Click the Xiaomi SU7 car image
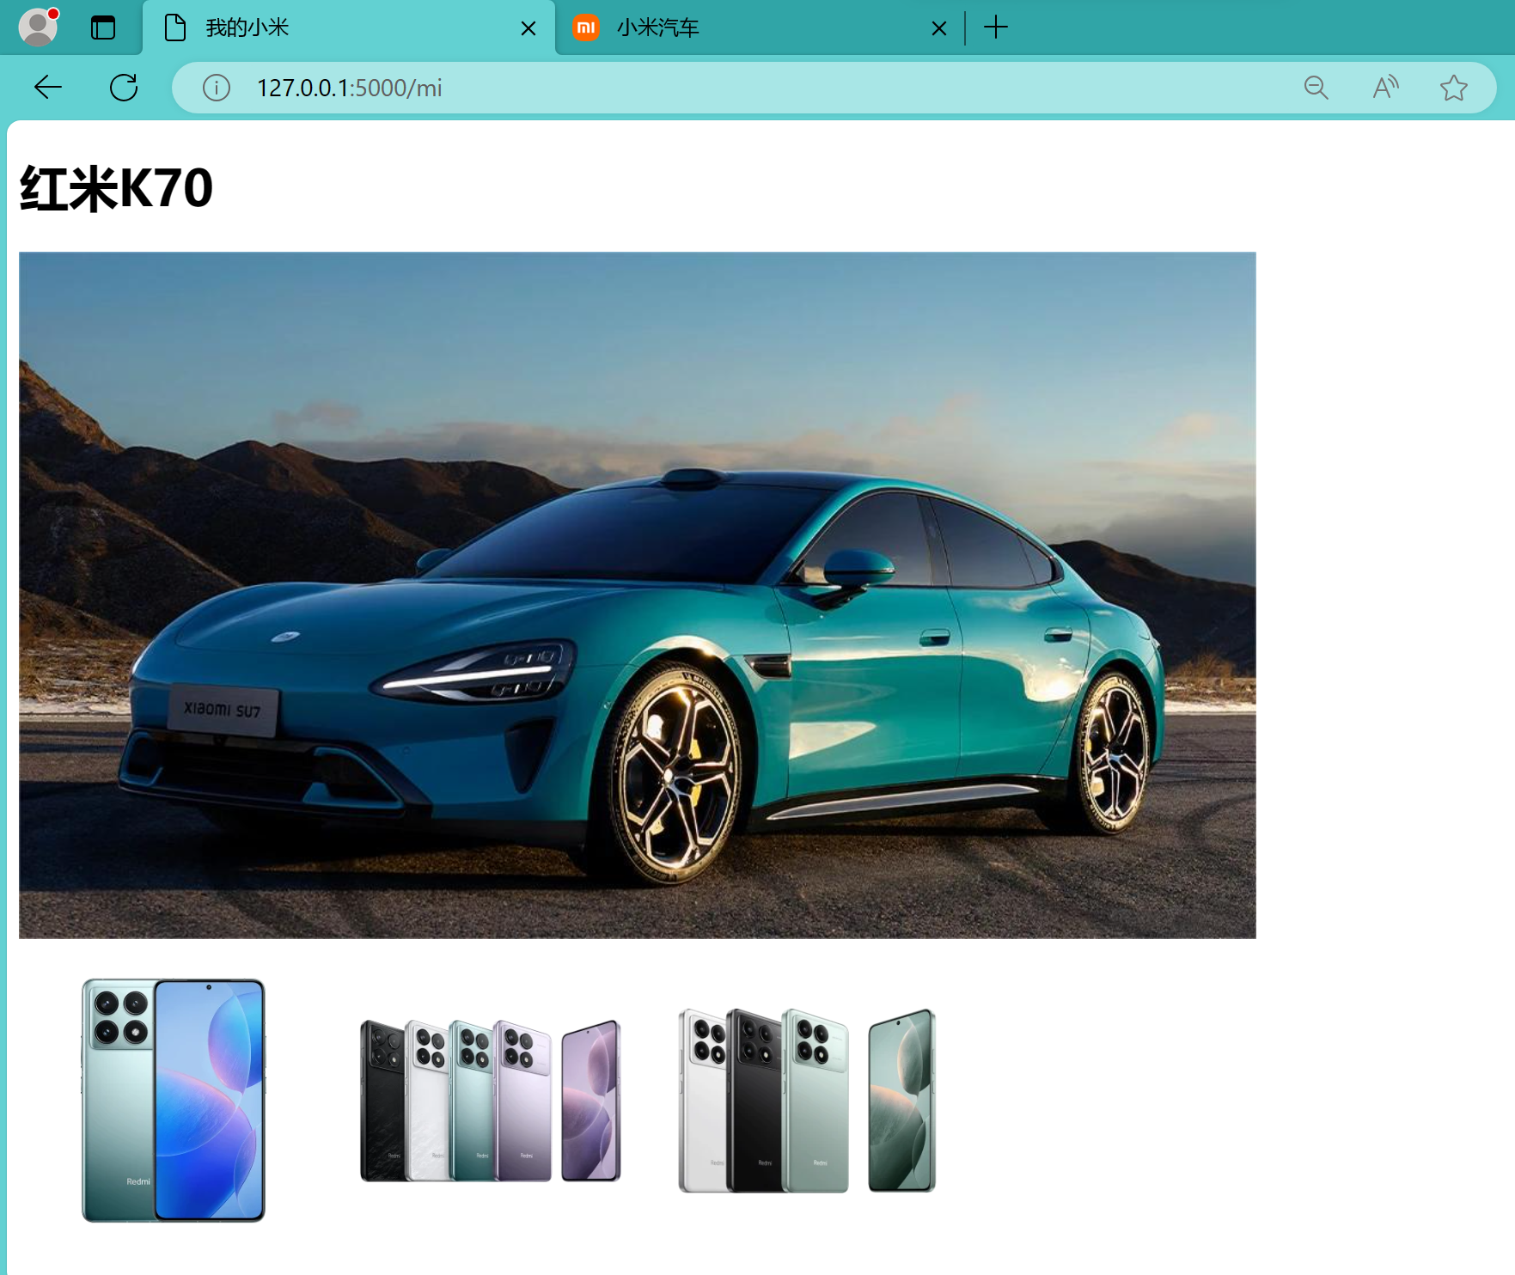This screenshot has height=1275, width=1515. coord(638,595)
